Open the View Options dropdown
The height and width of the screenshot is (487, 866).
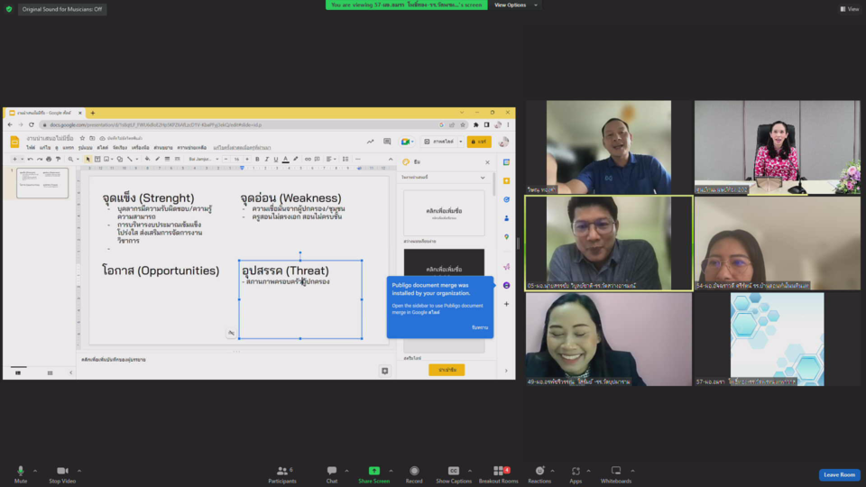[515, 5]
